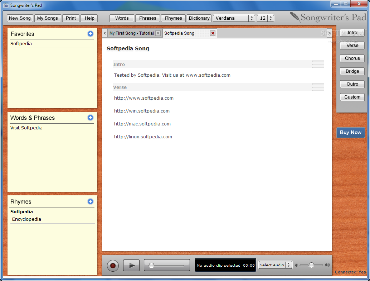Click the loud volume speaker icon
The width and height of the screenshot is (370, 281).
click(x=327, y=265)
